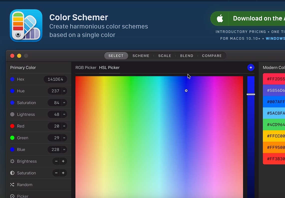285x198 pixels.
Task: Click blue dot beside Saturation value 84
Action: (x=12, y=103)
